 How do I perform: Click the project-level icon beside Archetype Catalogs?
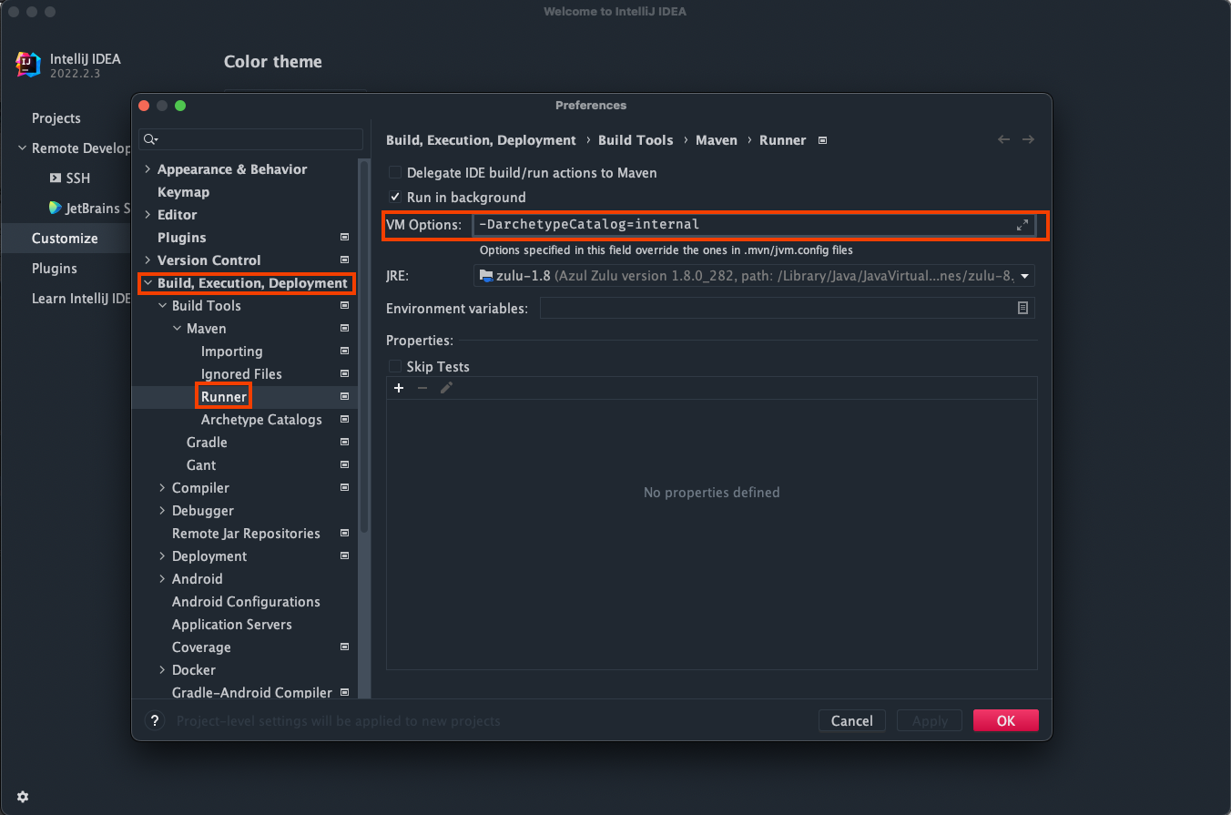pos(344,420)
